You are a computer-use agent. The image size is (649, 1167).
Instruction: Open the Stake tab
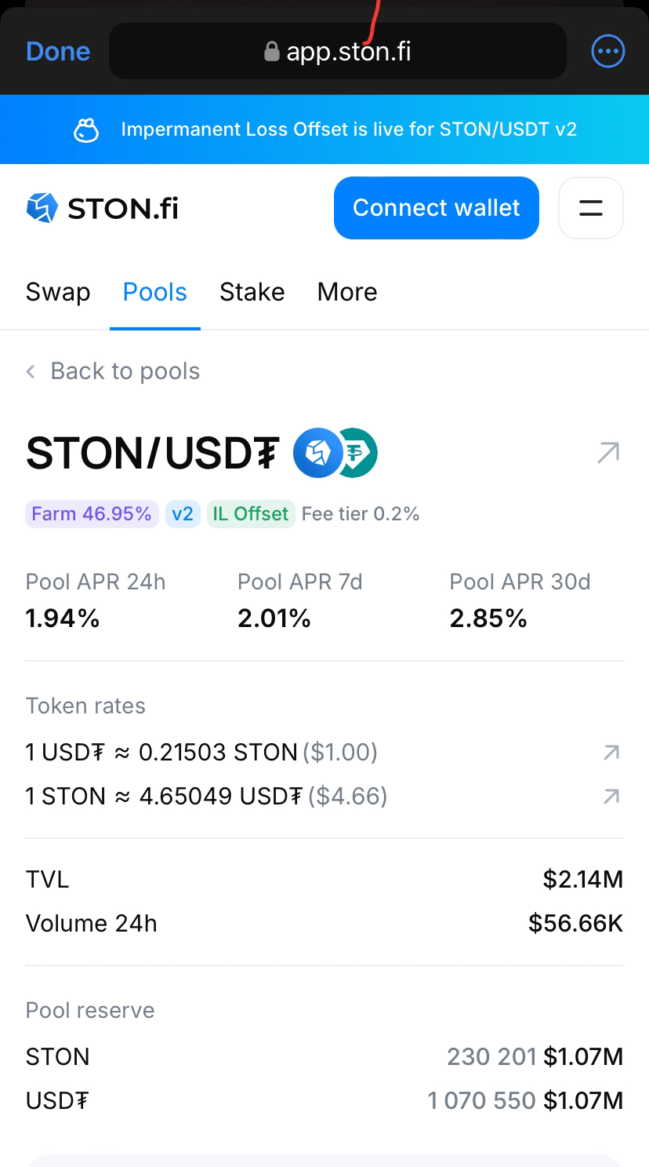click(x=252, y=292)
